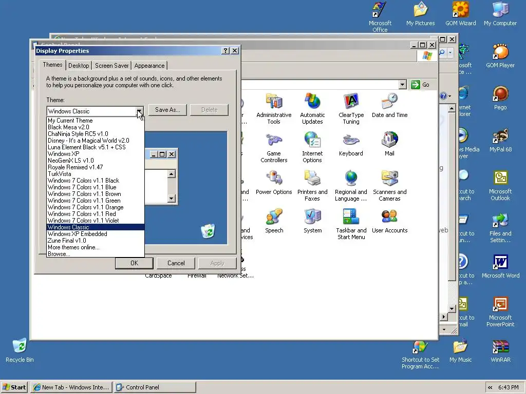Viewport: 526px width, 394px height.
Task: Select My Pictures desktop icon
Action: point(420,14)
